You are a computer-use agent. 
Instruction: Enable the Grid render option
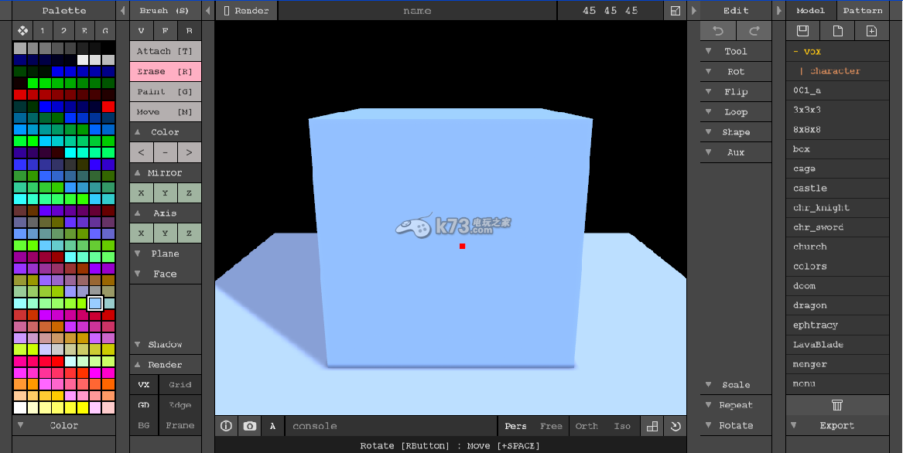point(180,384)
